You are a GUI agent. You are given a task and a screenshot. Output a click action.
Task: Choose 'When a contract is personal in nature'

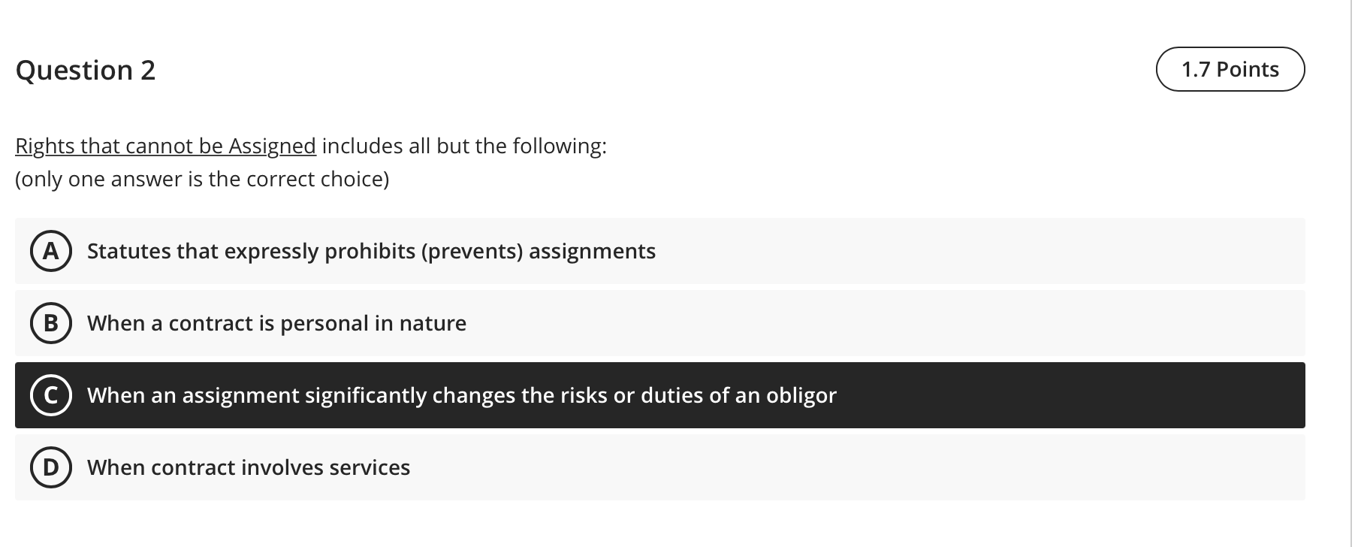276,323
